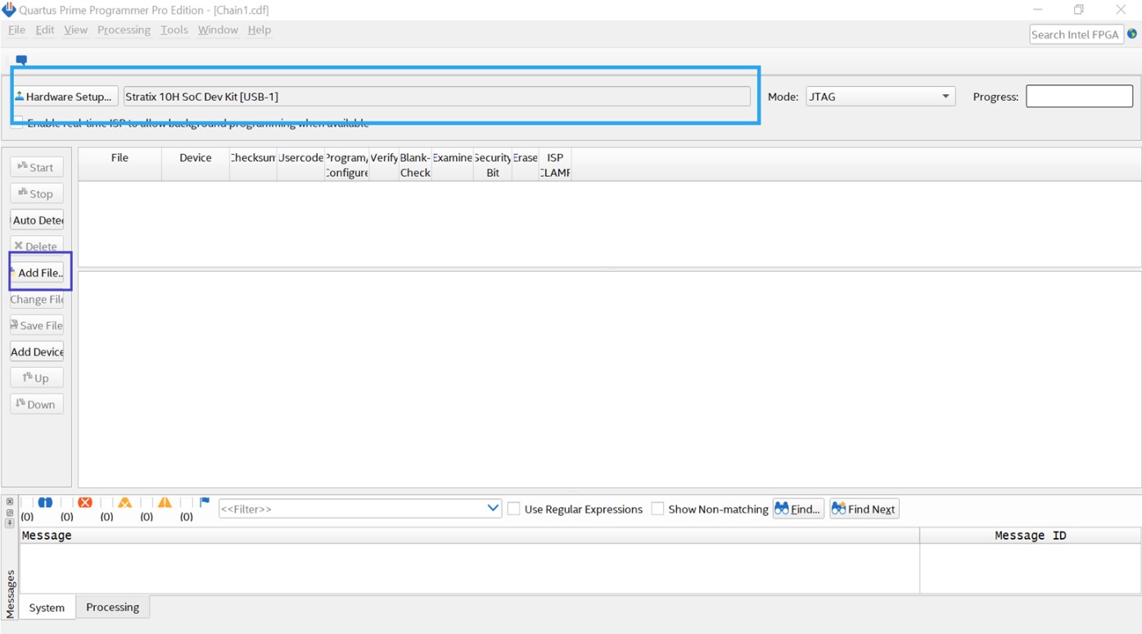Enable real-time ISP background programming
Screen dimensions: 1142x634
click(17, 122)
